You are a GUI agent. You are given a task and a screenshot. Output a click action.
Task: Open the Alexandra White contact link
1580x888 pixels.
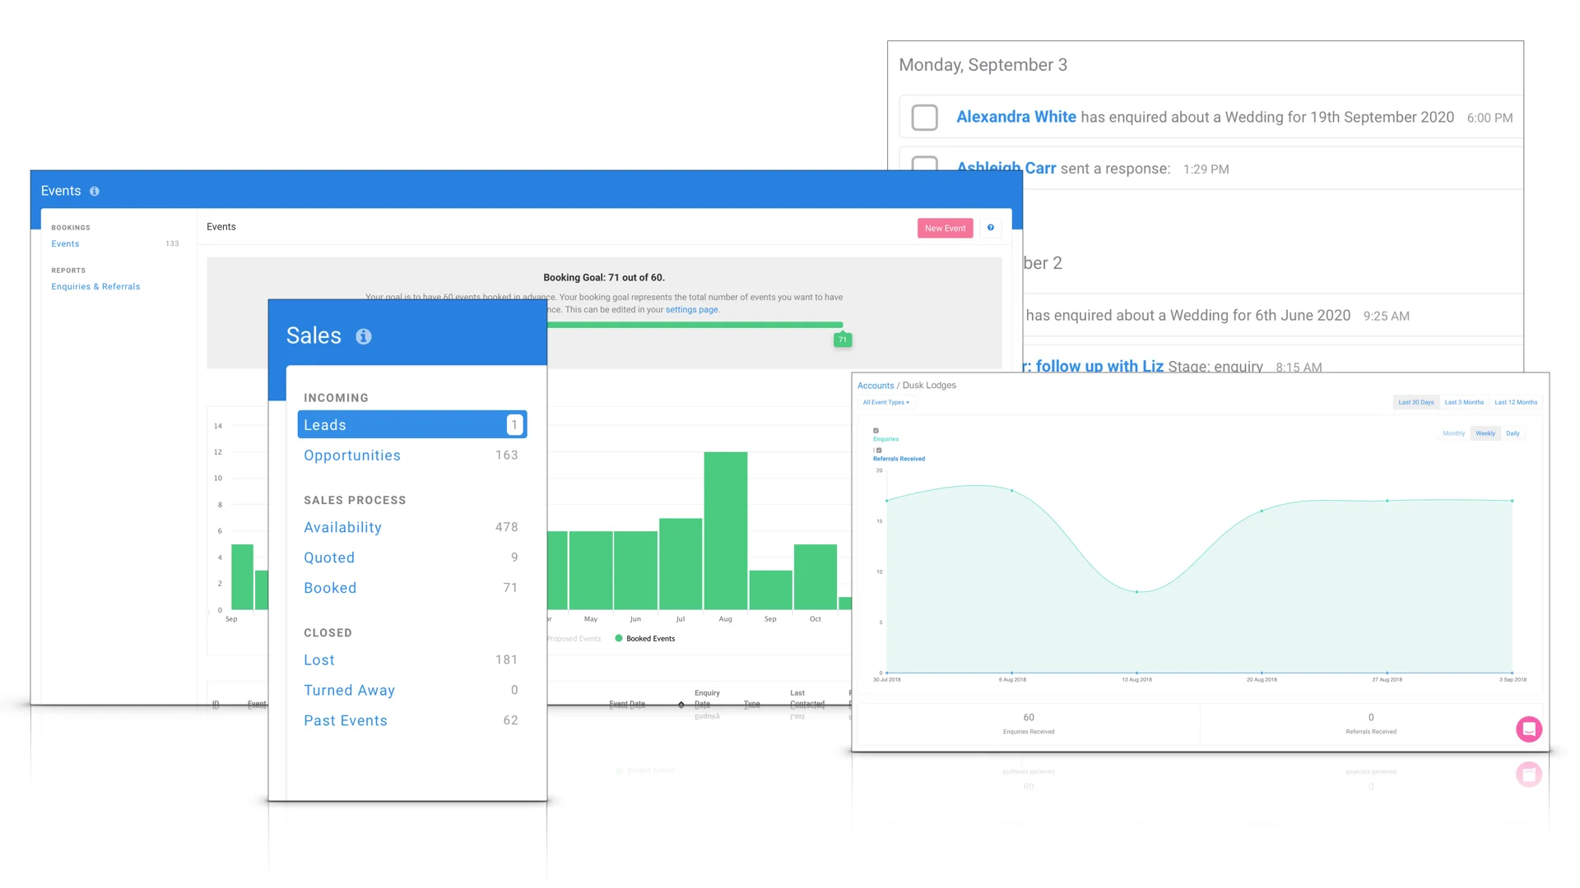point(1016,117)
